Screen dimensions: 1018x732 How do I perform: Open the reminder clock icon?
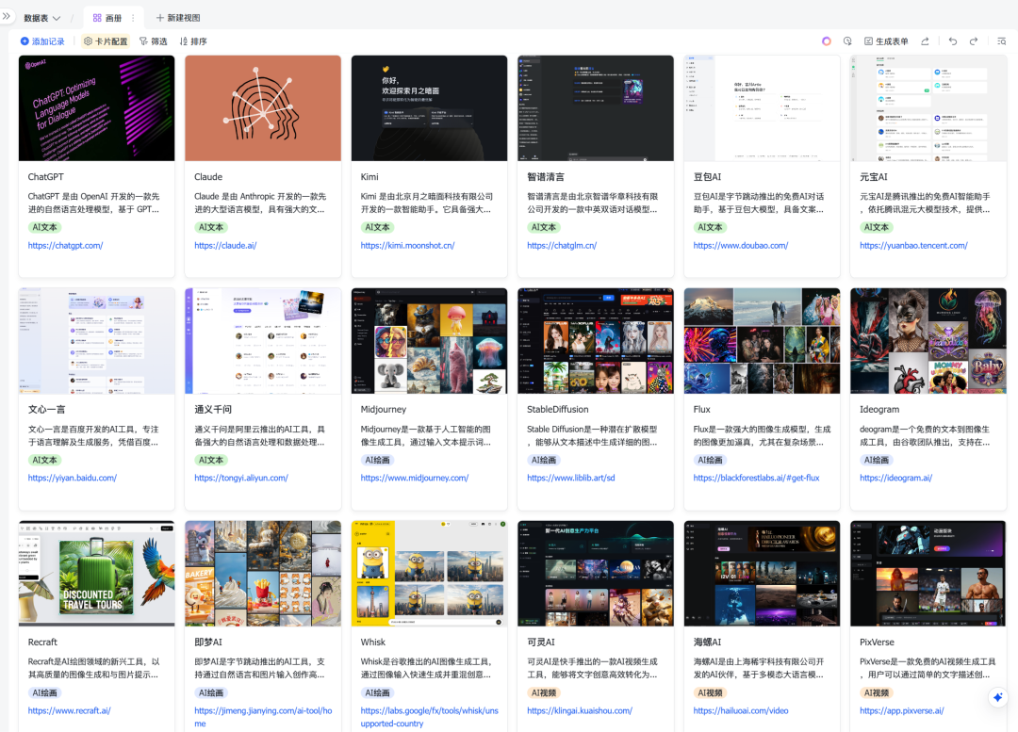(847, 41)
